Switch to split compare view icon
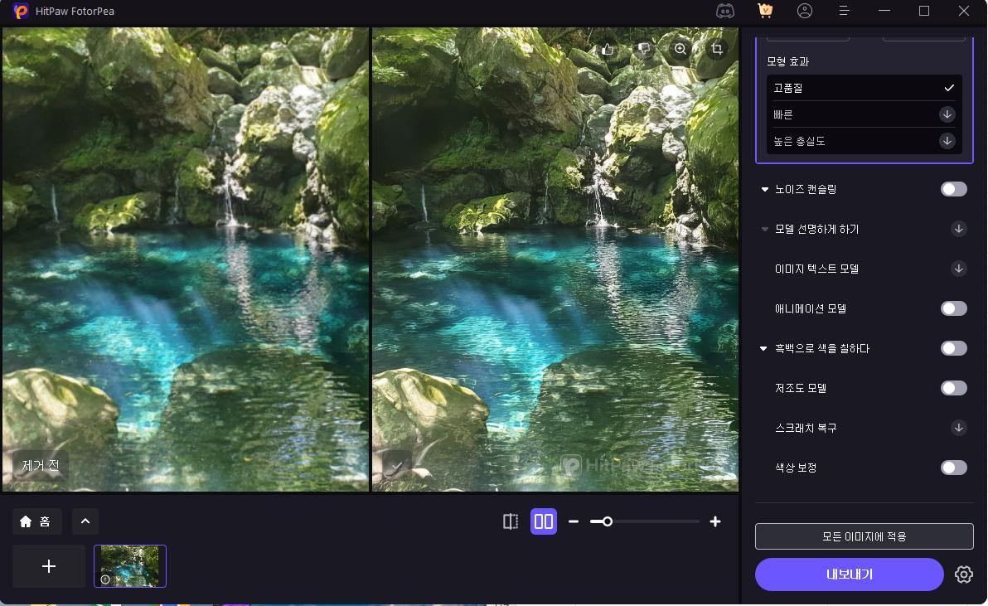The image size is (988, 606). (x=511, y=521)
